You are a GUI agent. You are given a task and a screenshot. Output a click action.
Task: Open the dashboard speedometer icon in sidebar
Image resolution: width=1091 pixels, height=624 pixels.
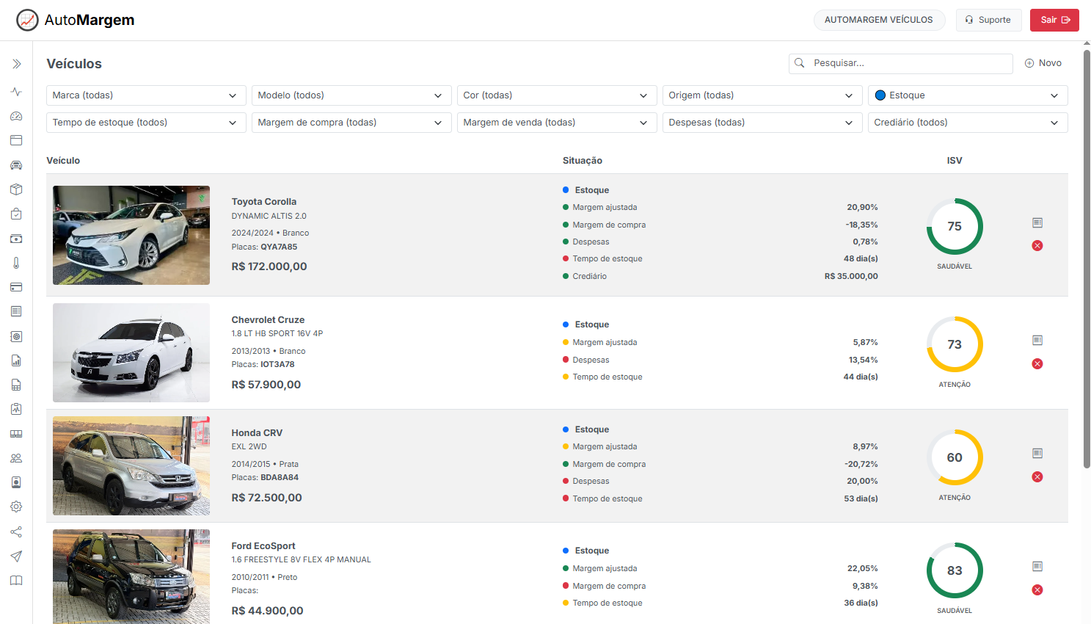click(x=16, y=116)
